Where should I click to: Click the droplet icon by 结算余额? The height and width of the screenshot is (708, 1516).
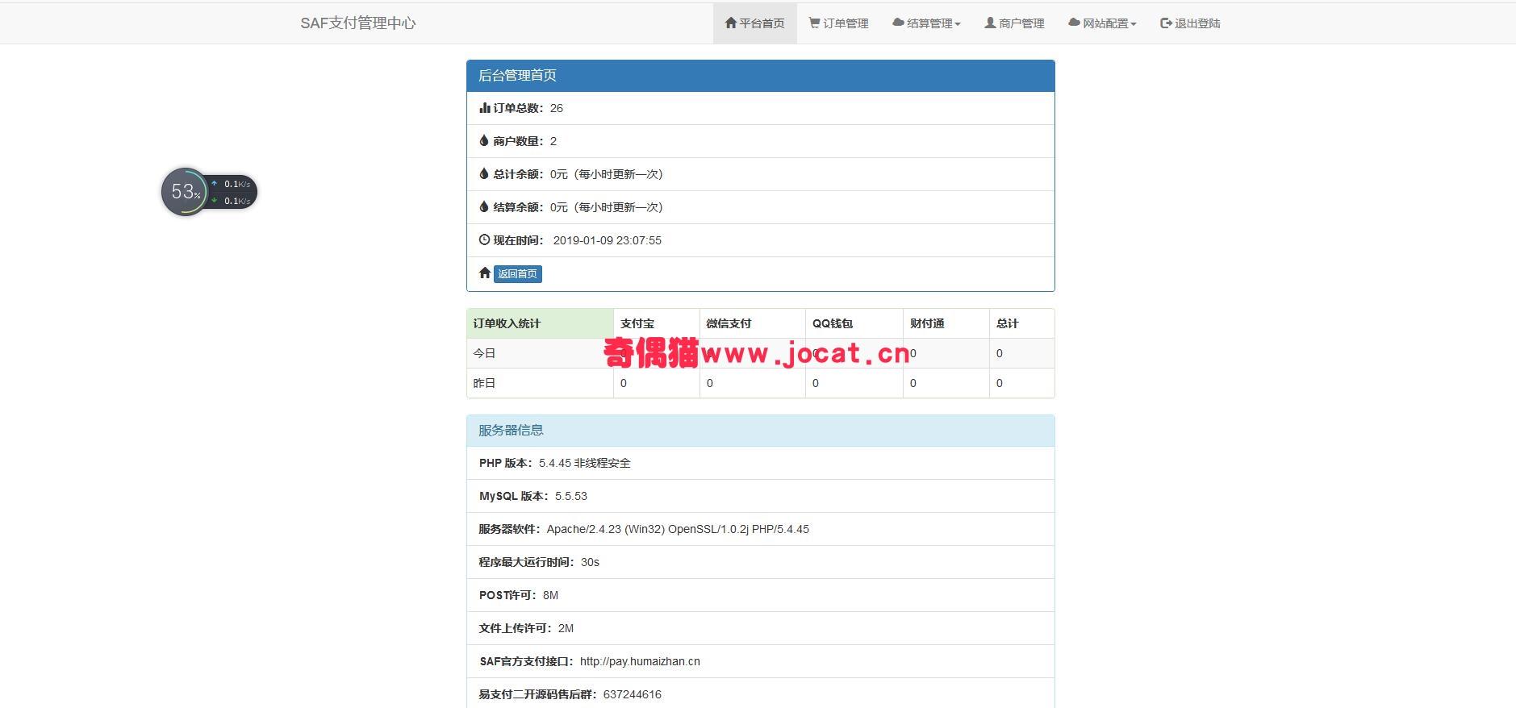pos(484,207)
